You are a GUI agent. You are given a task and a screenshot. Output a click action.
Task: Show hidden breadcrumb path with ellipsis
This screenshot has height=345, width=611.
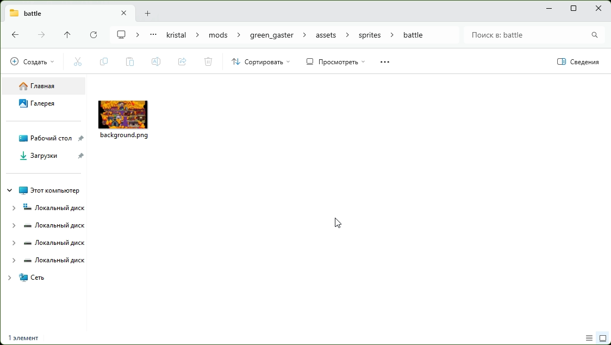coord(153,35)
